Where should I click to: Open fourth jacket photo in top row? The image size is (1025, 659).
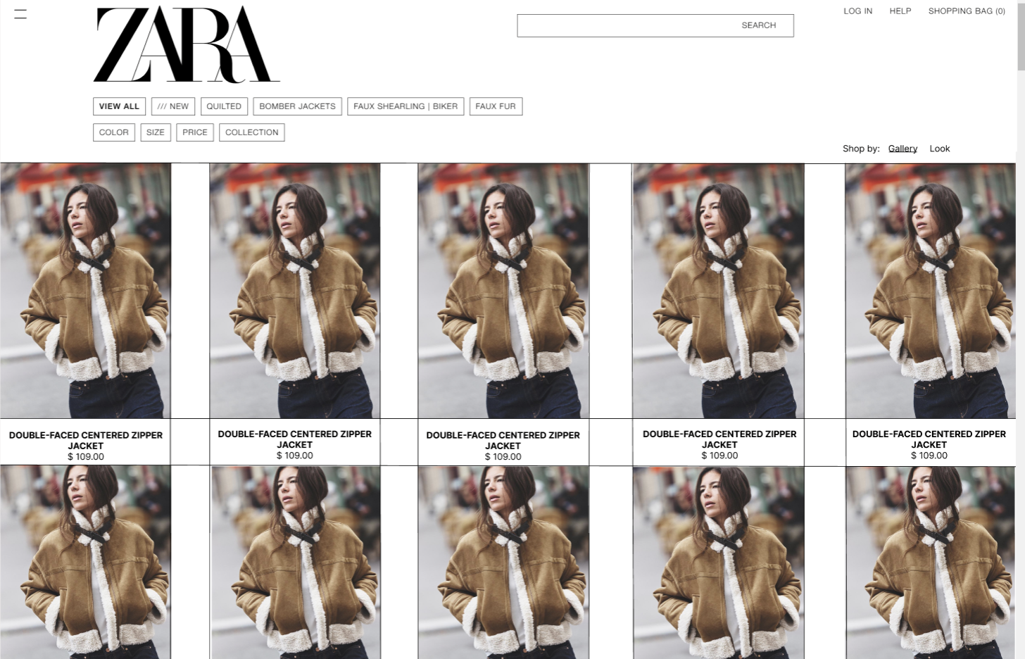[718, 291]
